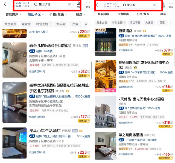Open right panel's 筛选 filter menu
Screen dimensions: 175x163
(164, 14)
